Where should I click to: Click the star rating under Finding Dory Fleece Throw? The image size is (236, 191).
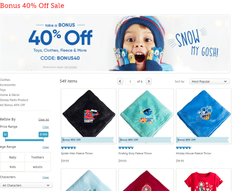(126, 148)
